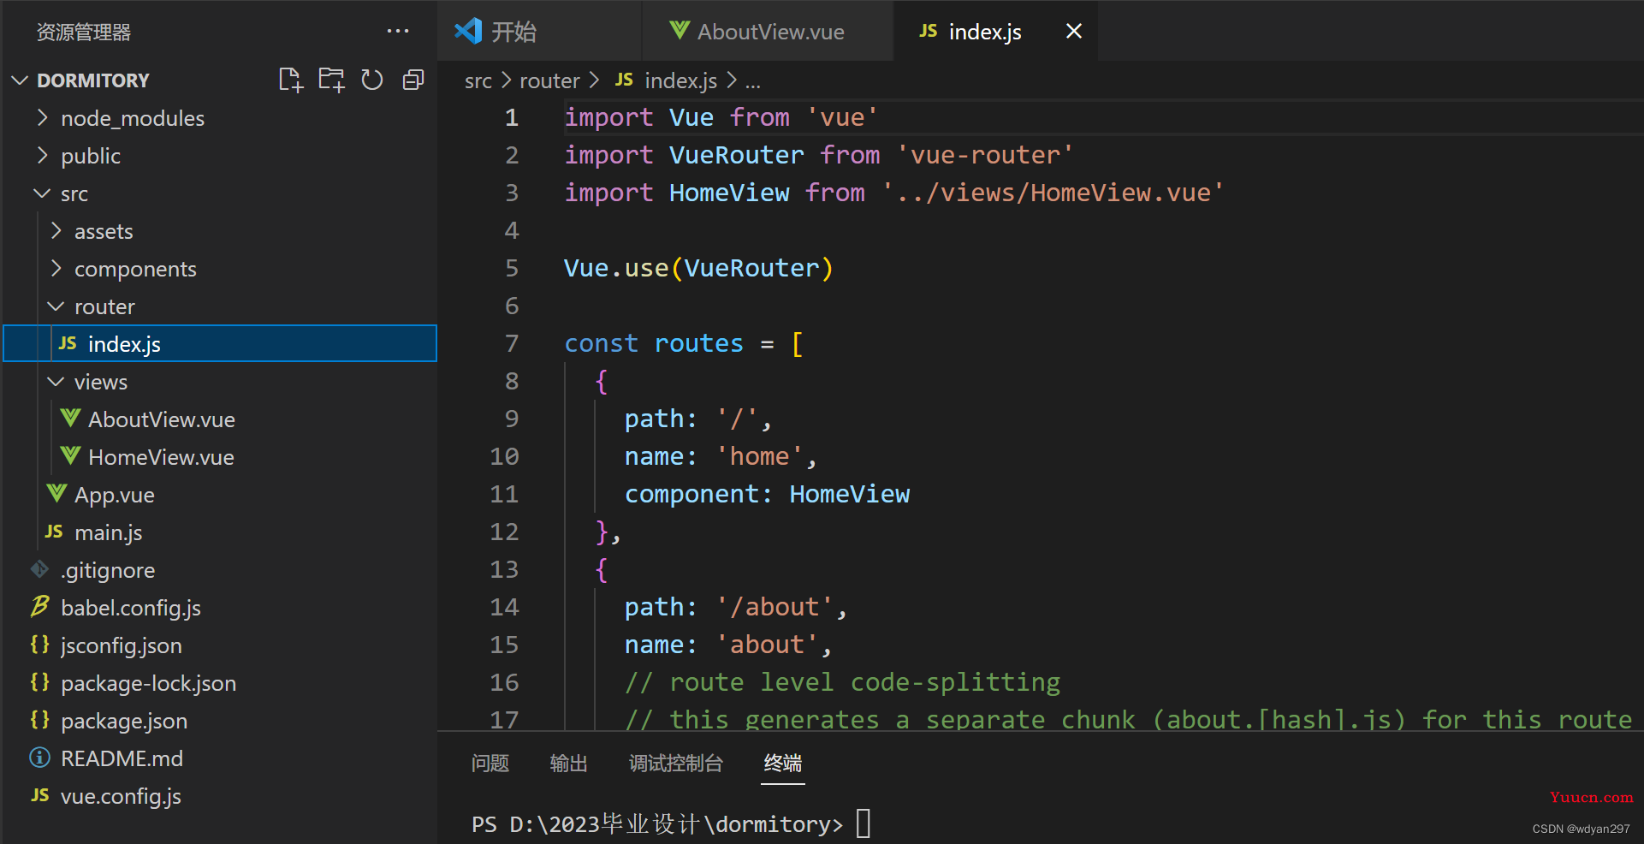Click the New Folder icon in explorer header
Viewport: 1644px width, 844px height.
[x=331, y=80]
